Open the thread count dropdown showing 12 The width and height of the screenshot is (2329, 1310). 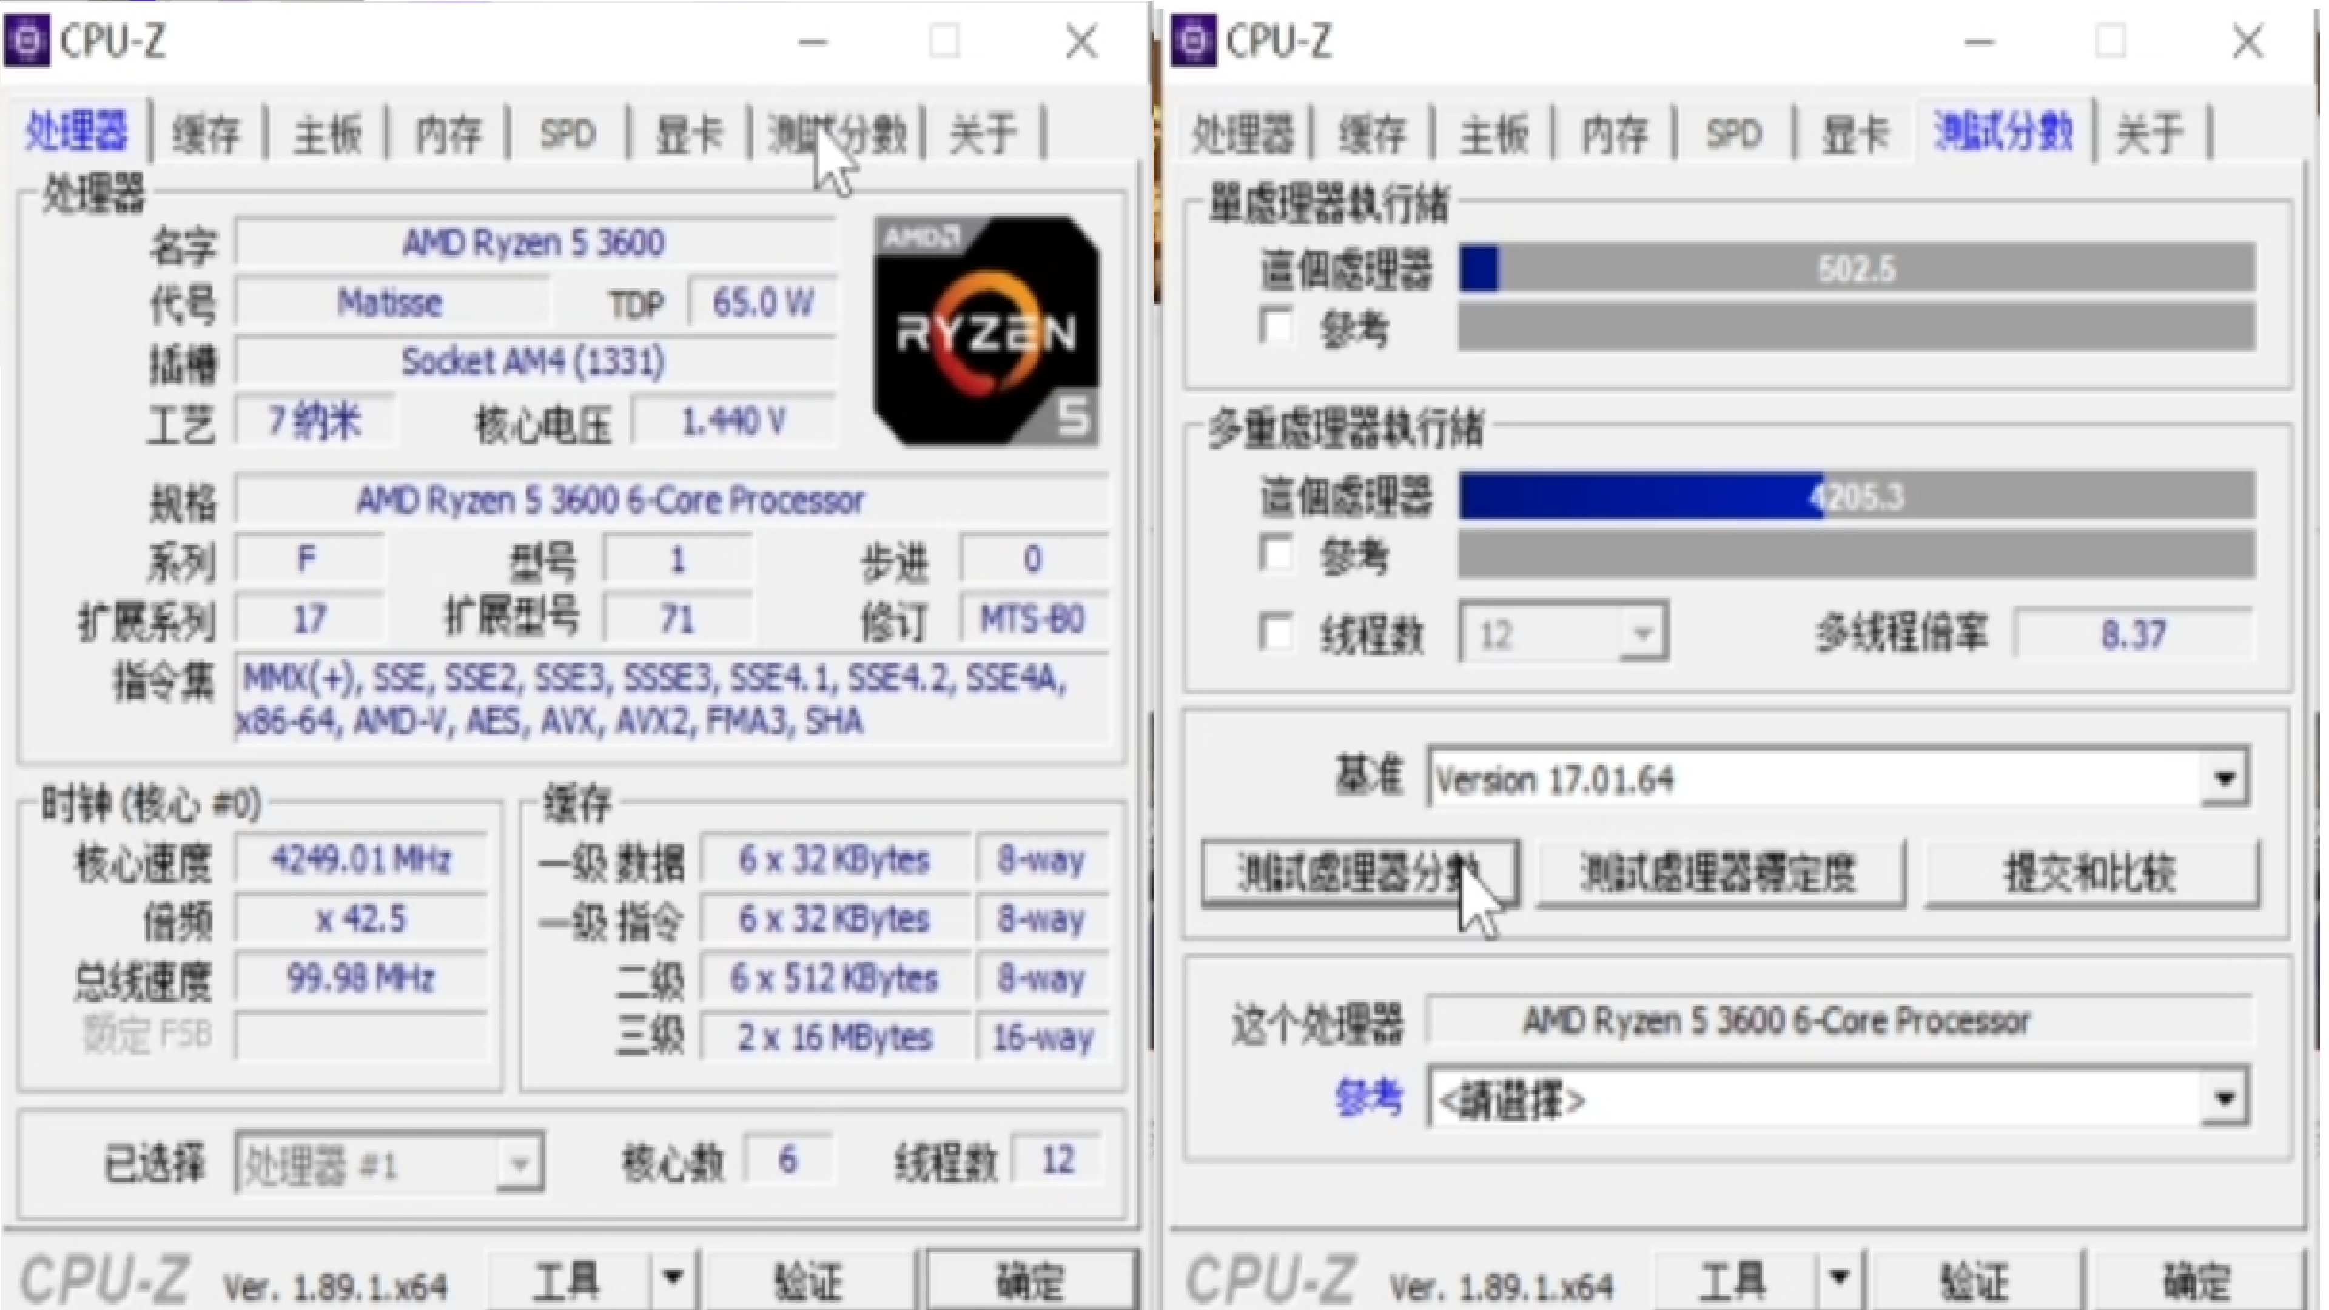[x=1642, y=634]
